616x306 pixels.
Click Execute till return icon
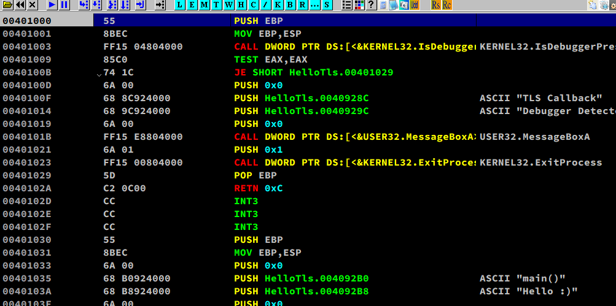pyautogui.click(x=141, y=5)
